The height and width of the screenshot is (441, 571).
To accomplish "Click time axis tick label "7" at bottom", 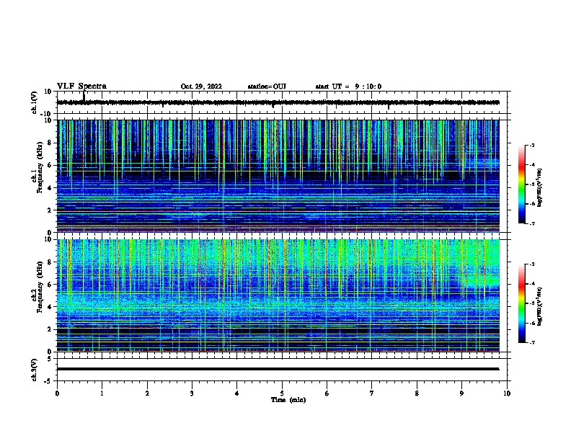I will point(372,393).
